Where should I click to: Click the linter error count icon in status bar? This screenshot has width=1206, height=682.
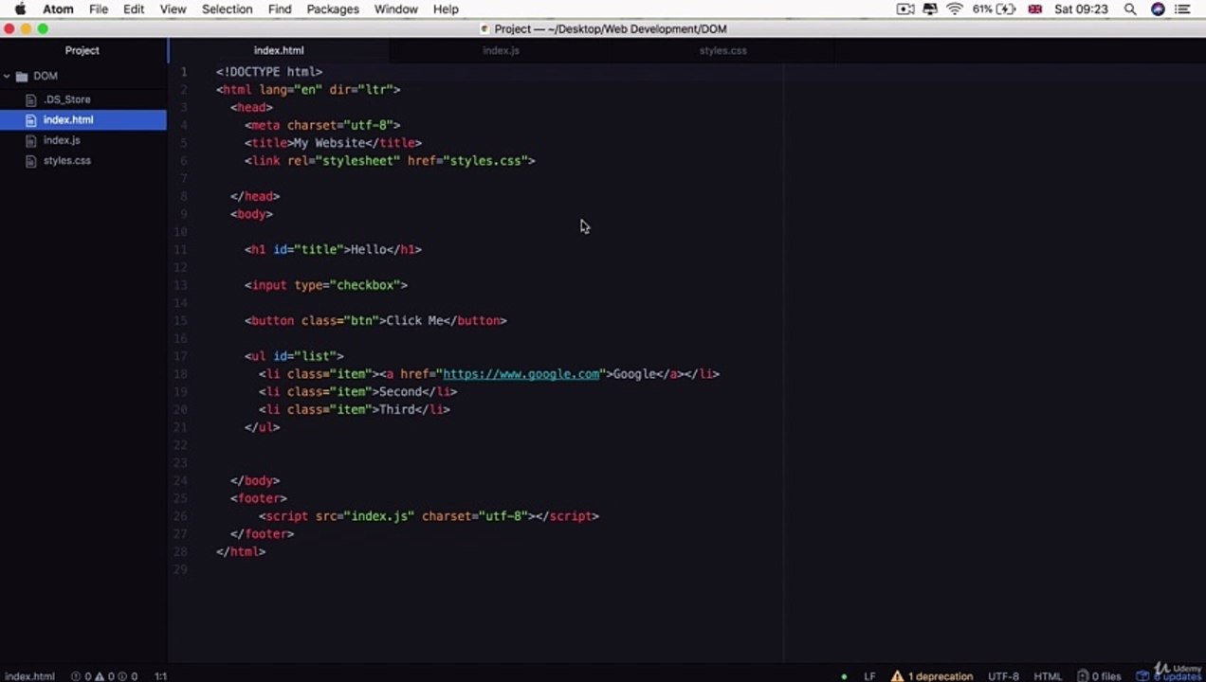coord(76,676)
